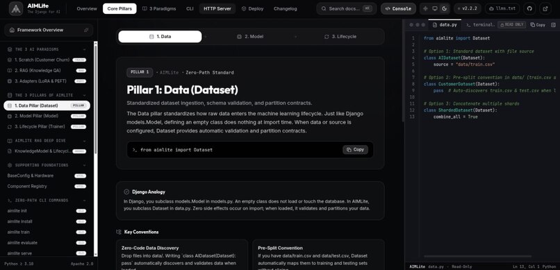Screen dimensions: 560x270
Task: Open the llms.txt link
Action: (x=502, y=8)
